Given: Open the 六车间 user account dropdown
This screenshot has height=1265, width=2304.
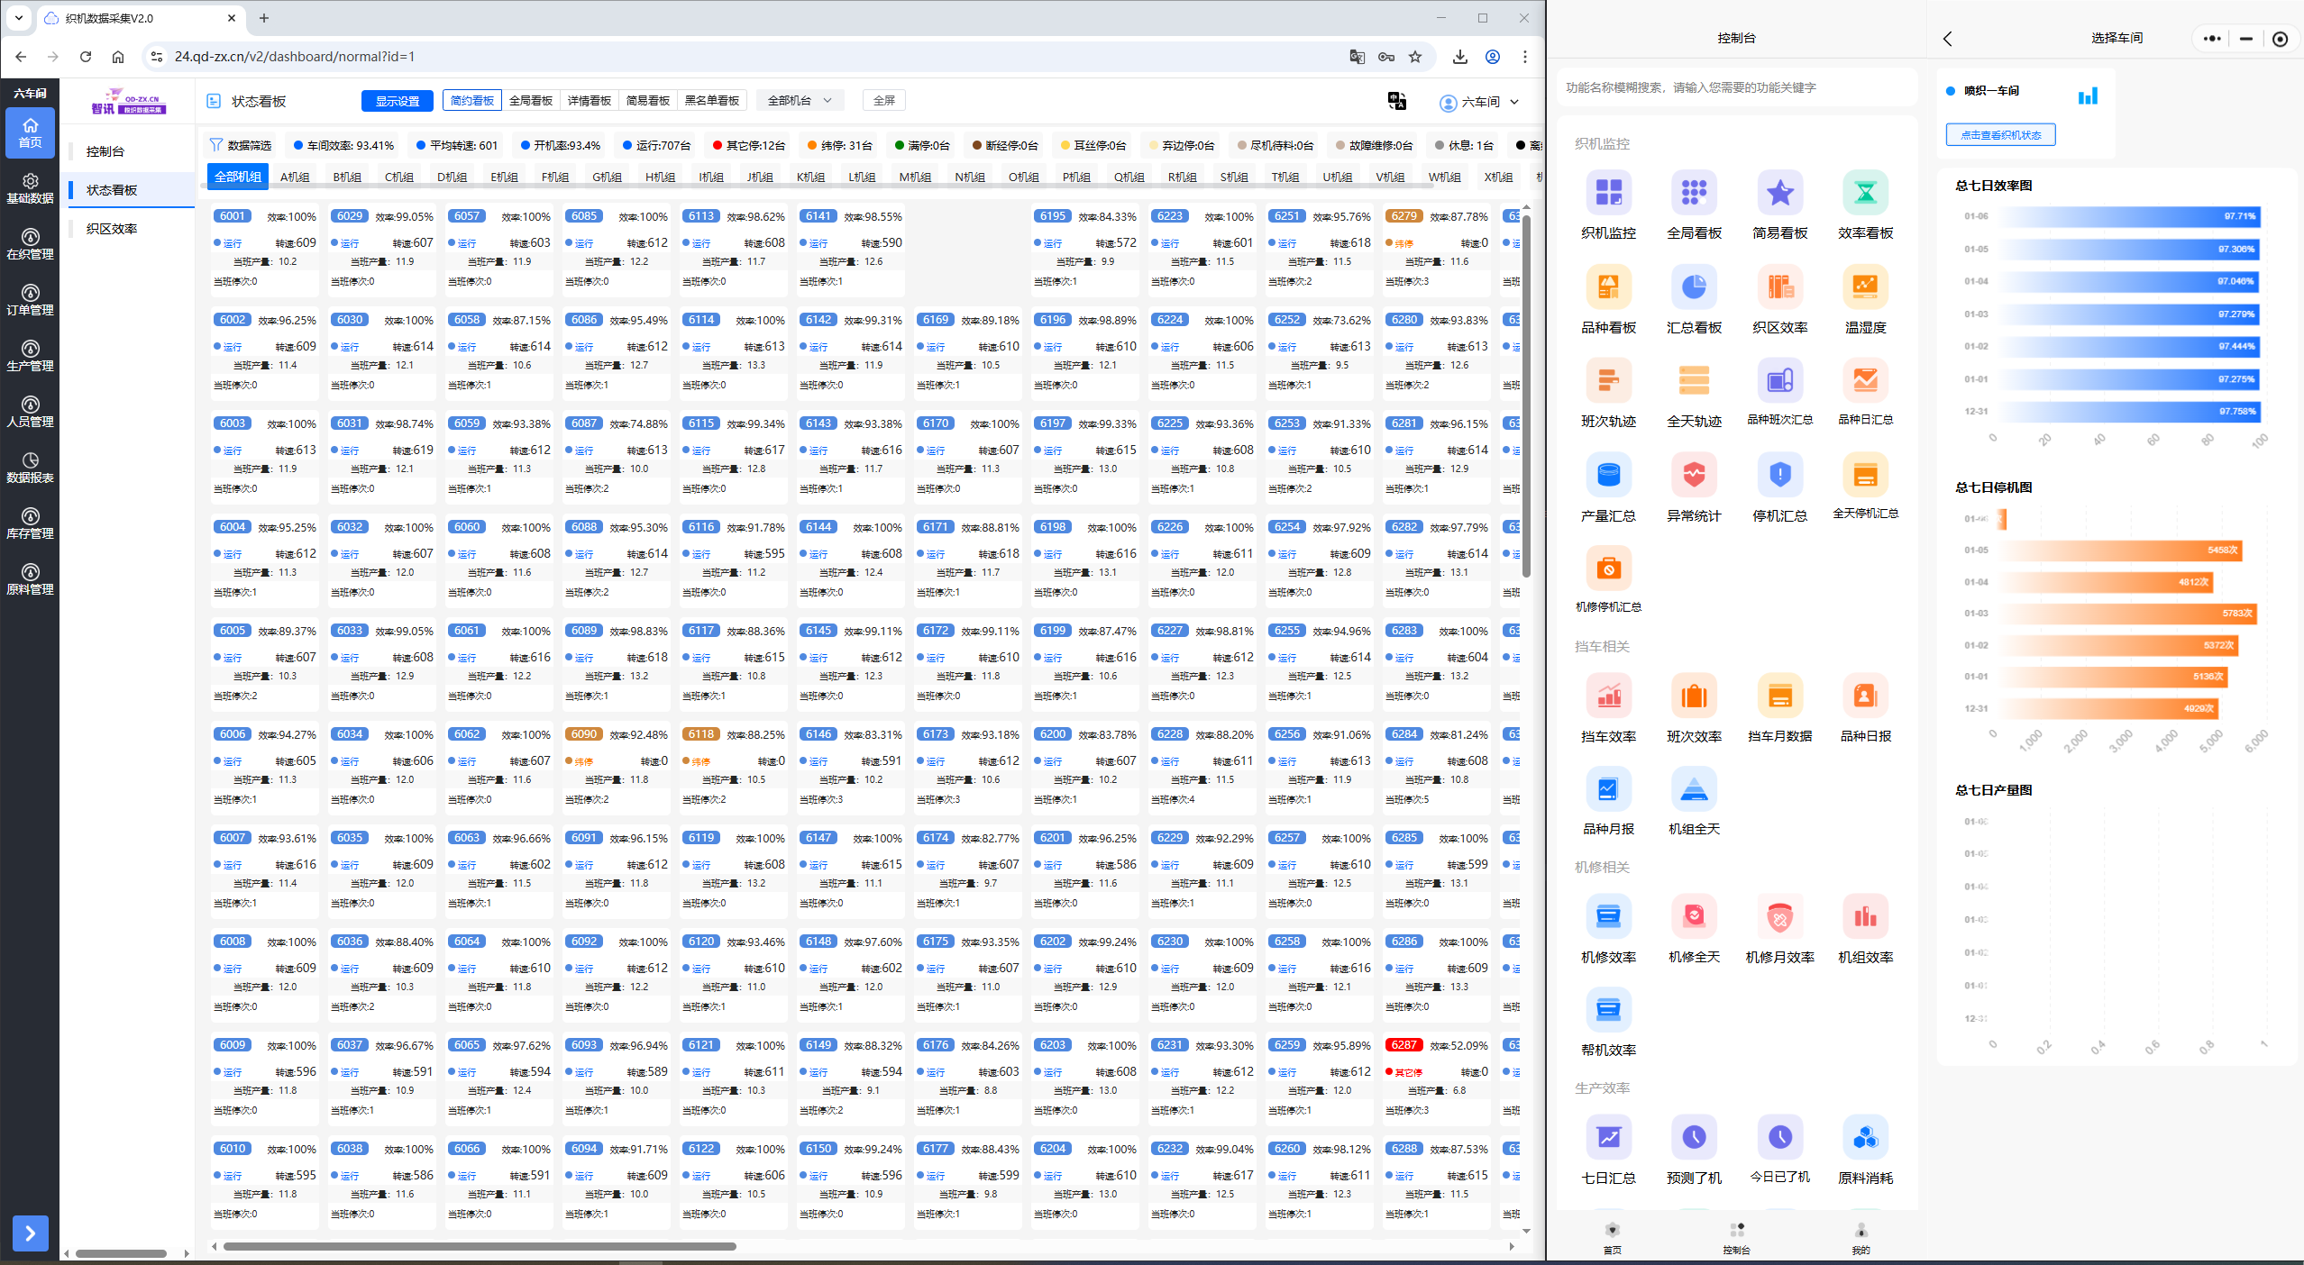Looking at the screenshot, I should (x=1480, y=102).
